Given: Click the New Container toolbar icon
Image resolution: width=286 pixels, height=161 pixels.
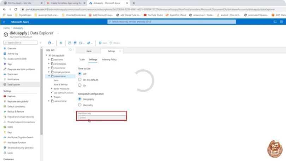Looking at the screenshot, I should (x=50, y=43).
